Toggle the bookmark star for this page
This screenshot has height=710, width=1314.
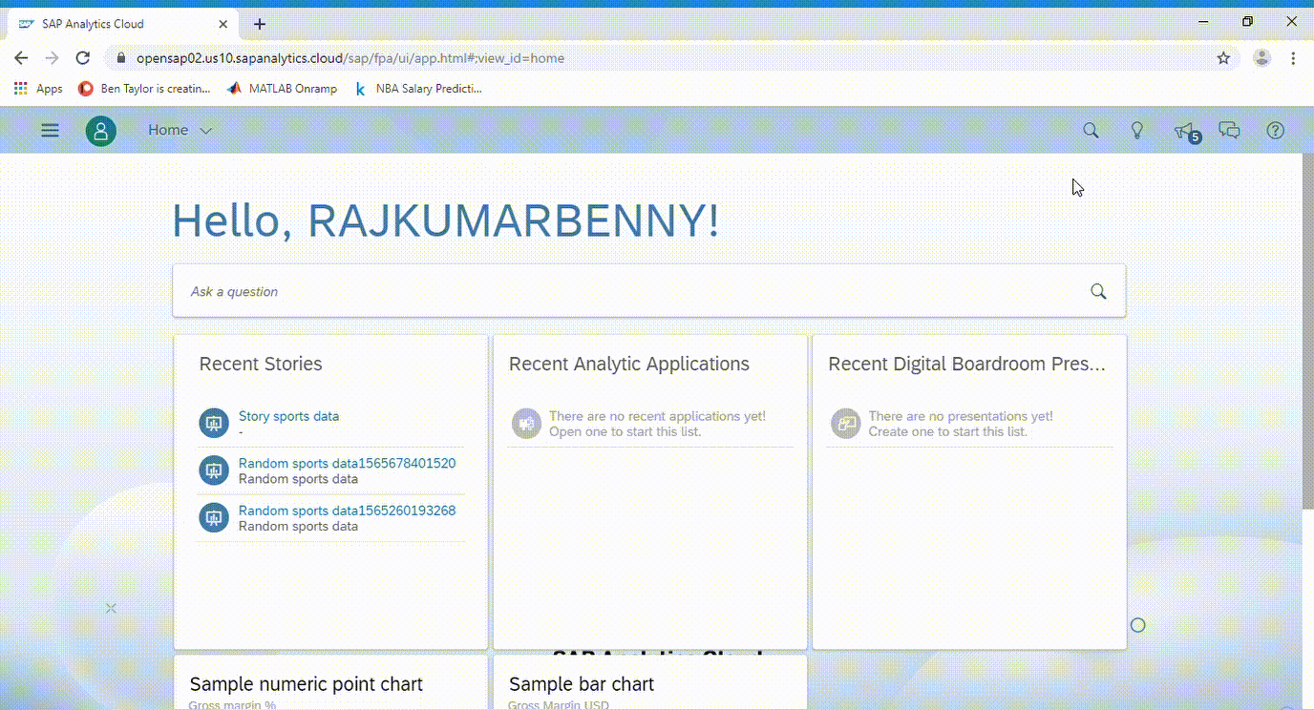click(1222, 57)
